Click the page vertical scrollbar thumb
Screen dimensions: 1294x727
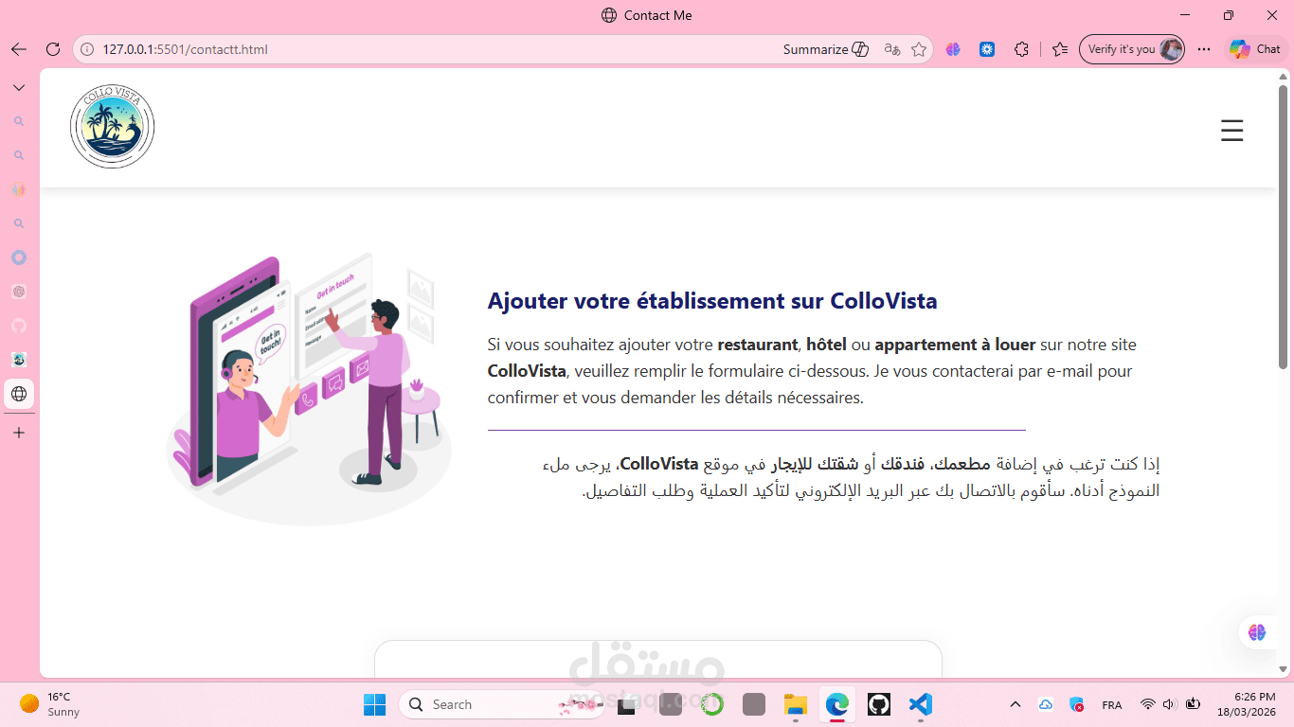coord(1284,227)
